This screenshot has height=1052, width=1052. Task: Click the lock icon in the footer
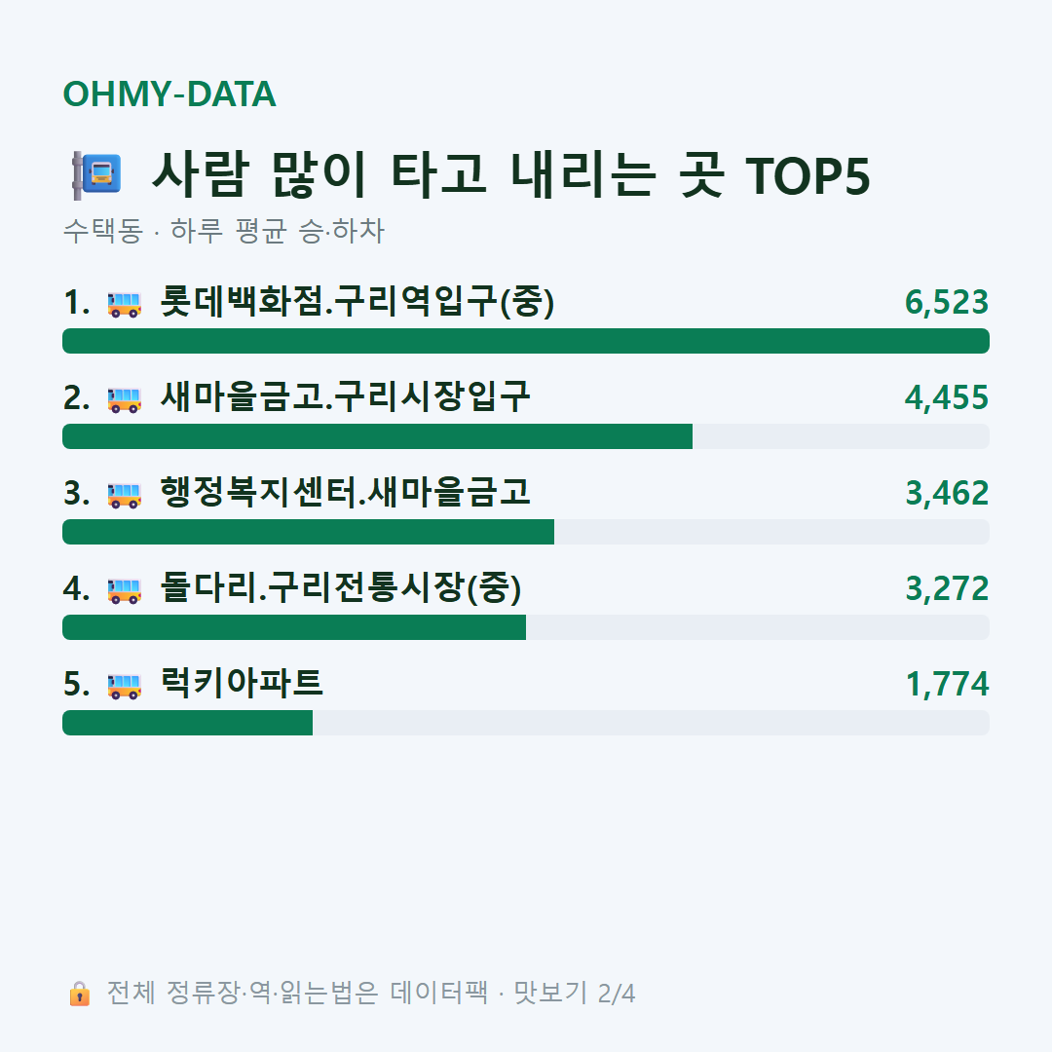tap(79, 993)
